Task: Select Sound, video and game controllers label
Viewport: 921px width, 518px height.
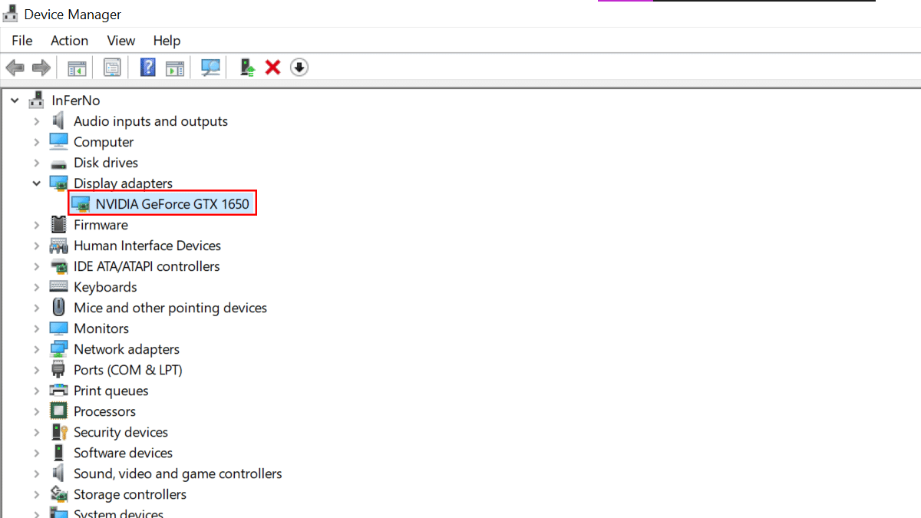Action: (x=178, y=473)
